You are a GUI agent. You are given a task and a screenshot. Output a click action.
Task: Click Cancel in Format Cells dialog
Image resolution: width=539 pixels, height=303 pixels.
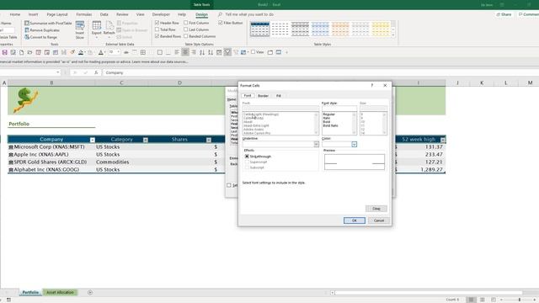[x=379, y=221]
